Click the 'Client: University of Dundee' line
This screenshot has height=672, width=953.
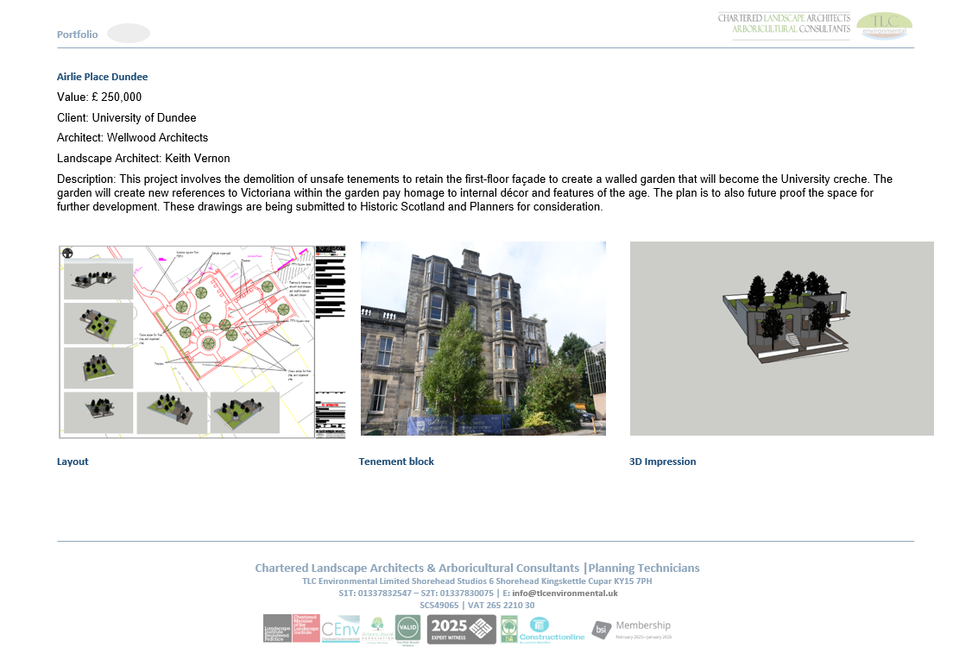click(x=126, y=118)
